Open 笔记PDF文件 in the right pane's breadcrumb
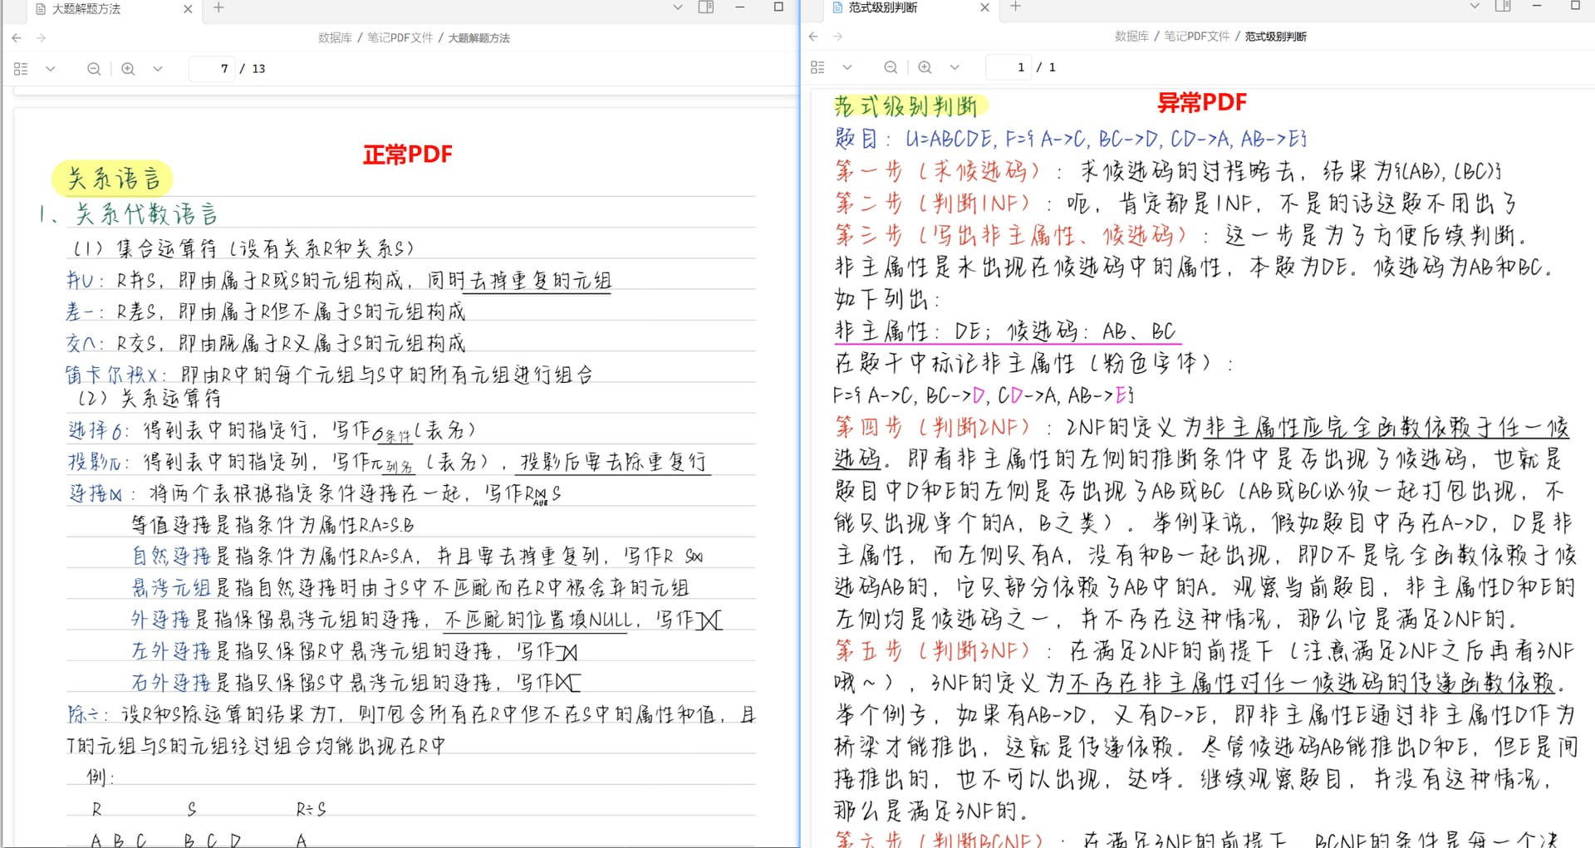This screenshot has width=1595, height=848. click(x=1197, y=37)
